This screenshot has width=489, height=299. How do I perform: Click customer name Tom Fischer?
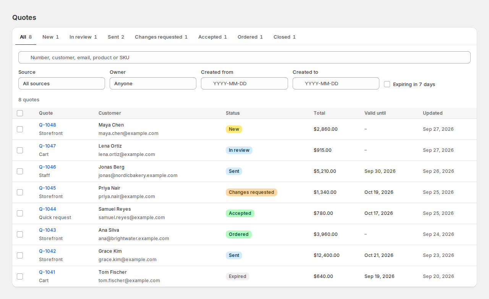click(113, 272)
